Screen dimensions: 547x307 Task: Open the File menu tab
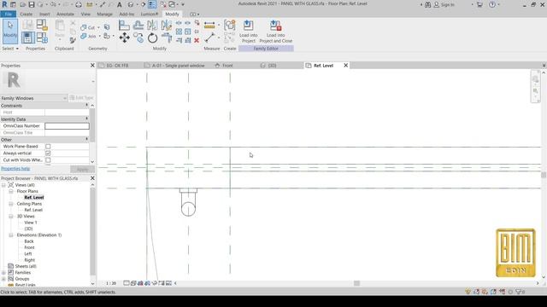pyautogui.click(x=8, y=14)
